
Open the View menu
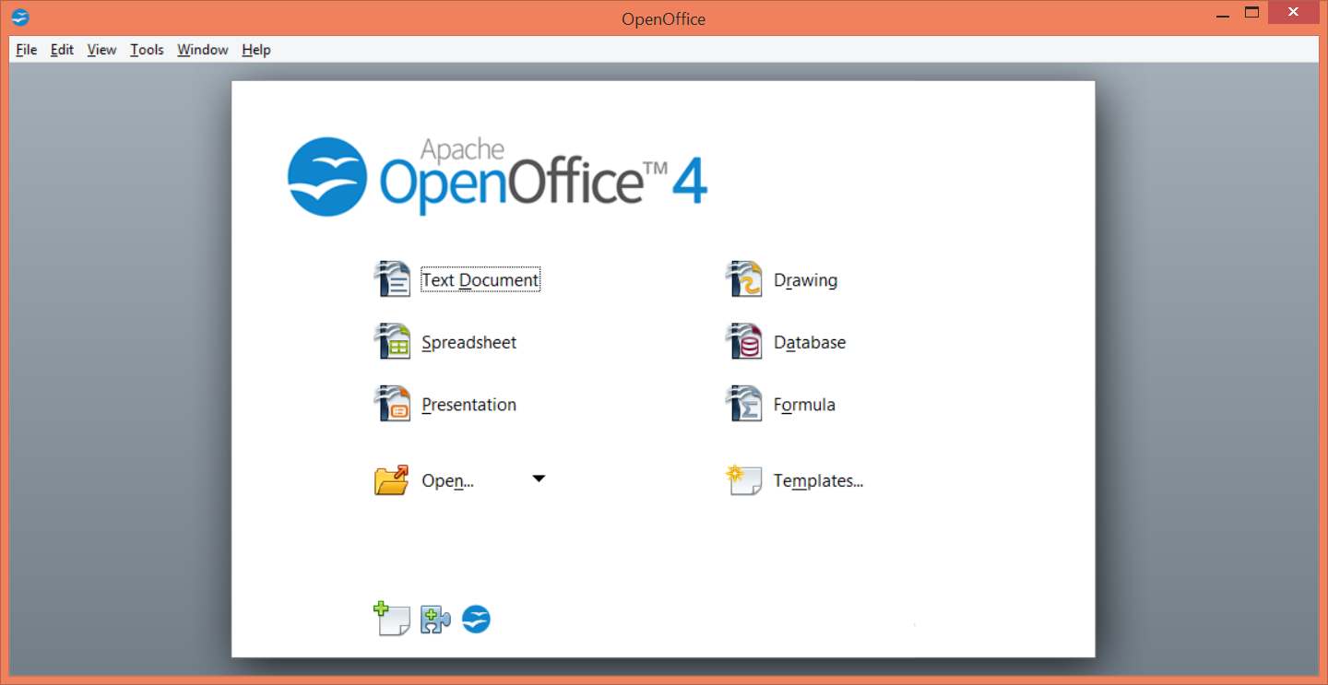click(101, 50)
